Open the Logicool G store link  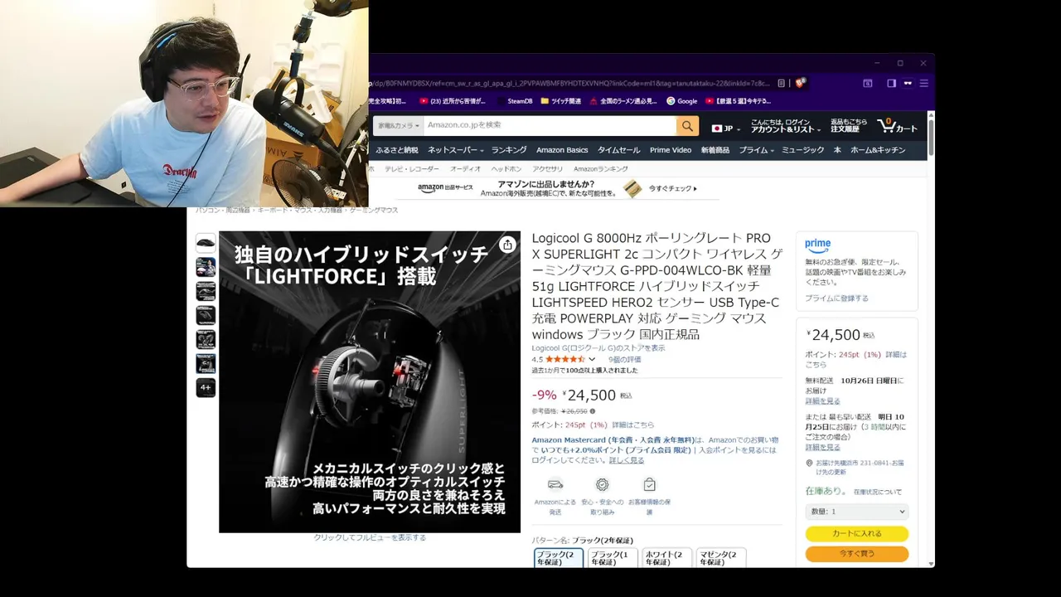(598, 348)
